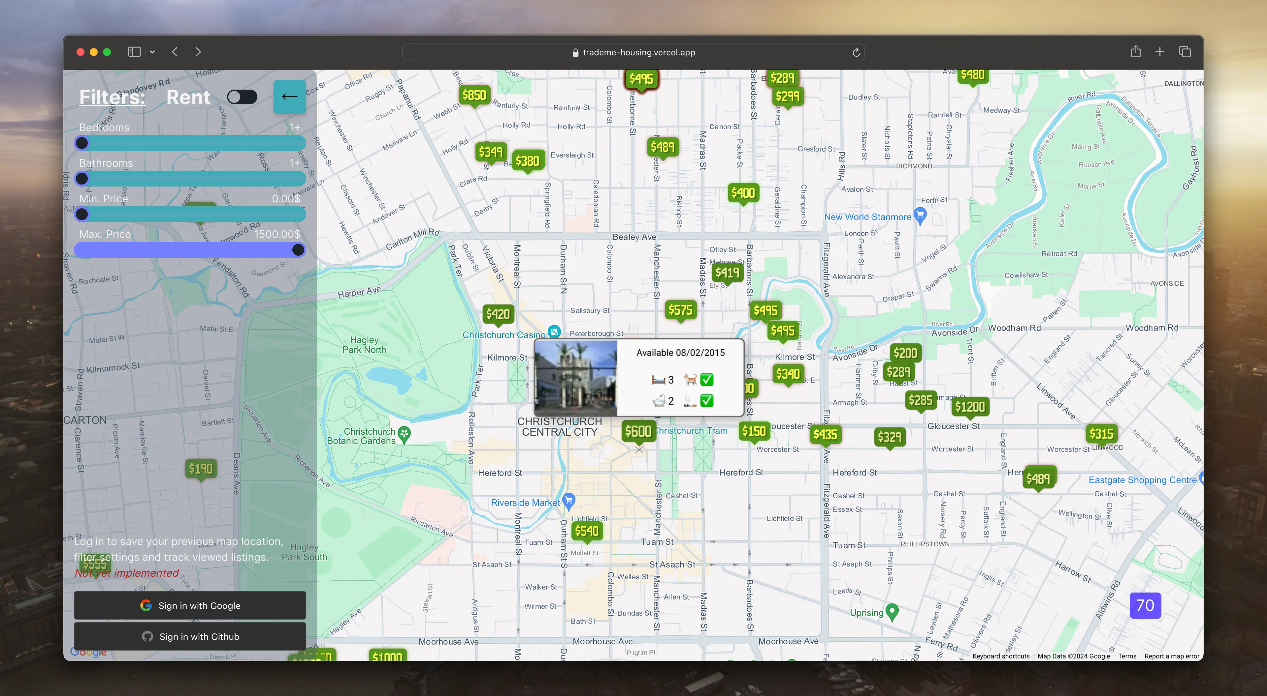Toggle the Rent switch

(x=242, y=97)
